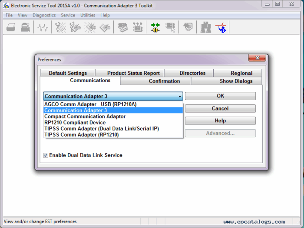
Task: Pick Compact Communication Adaptor from list
Action: tap(113, 116)
